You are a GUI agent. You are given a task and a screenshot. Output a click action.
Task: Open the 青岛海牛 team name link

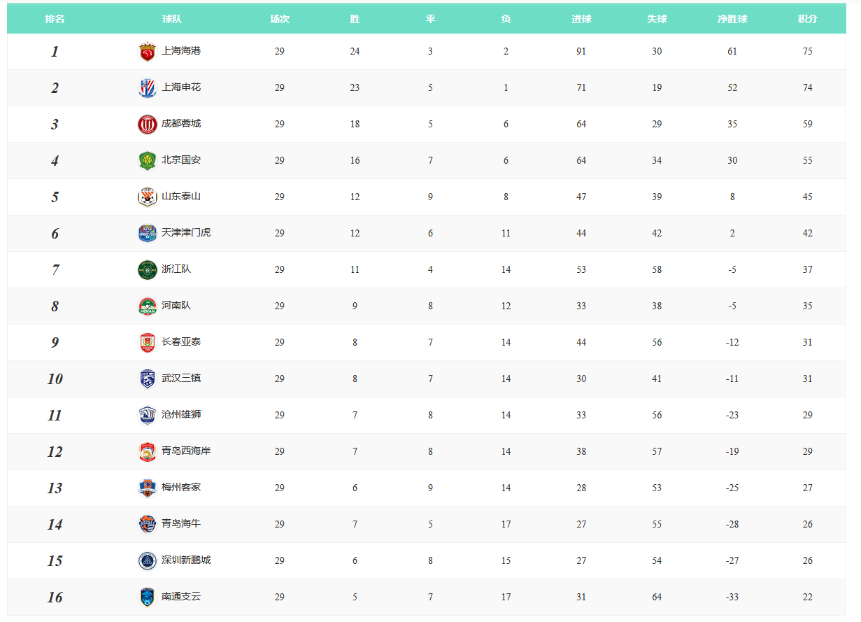[x=181, y=524]
